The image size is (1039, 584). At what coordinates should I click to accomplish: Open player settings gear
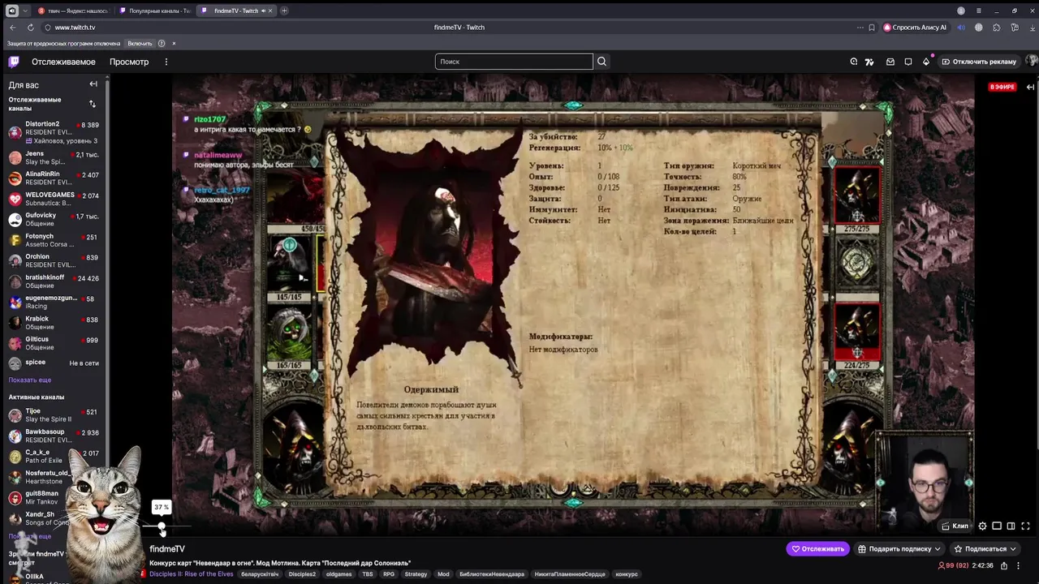[982, 526]
